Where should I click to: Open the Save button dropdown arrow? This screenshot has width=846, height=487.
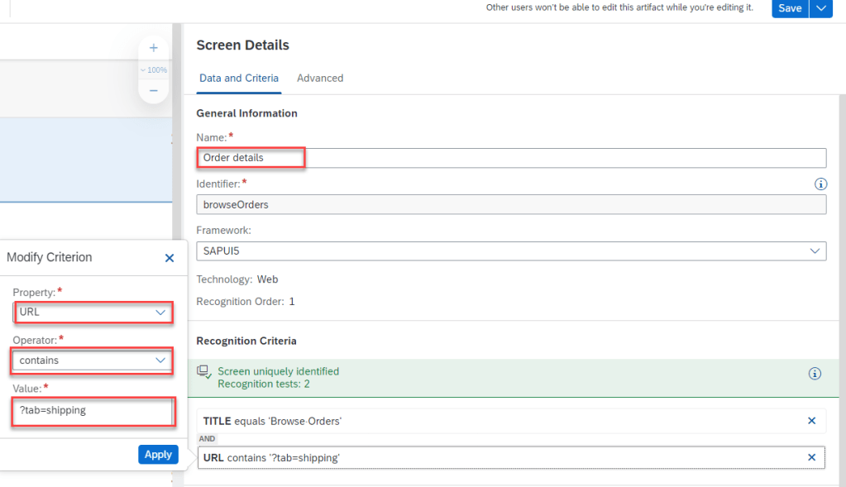tap(820, 8)
